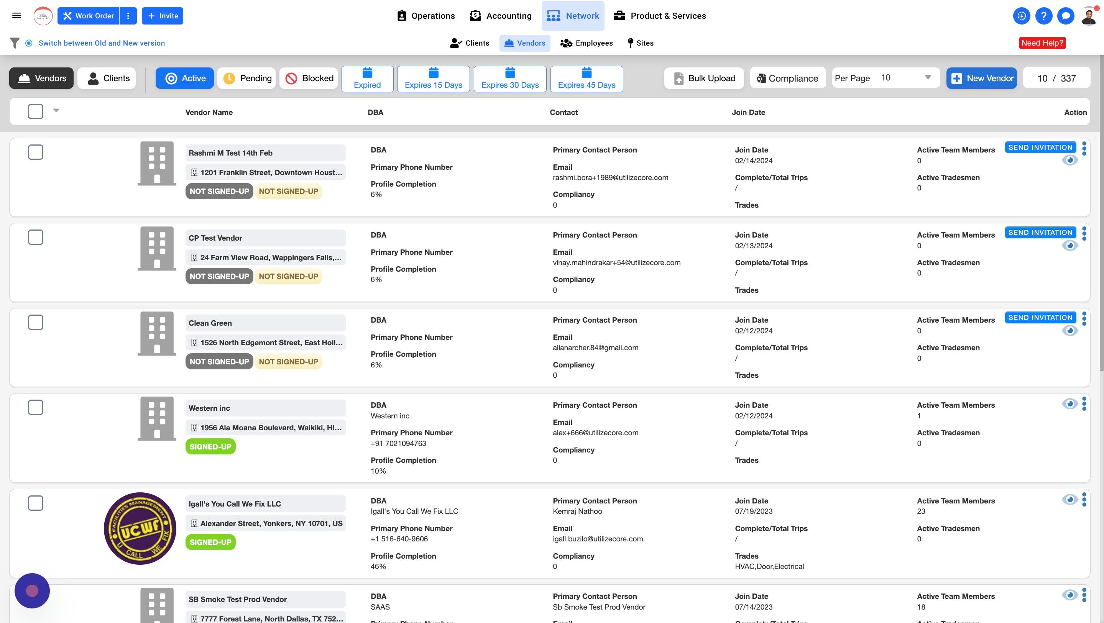Open the hamburger menu icon

click(x=17, y=16)
